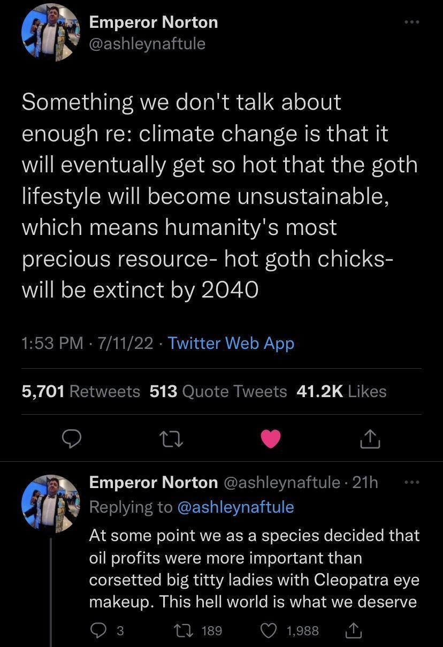Click the Emperor Norton name on reply
The image size is (443, 647).
click(x=154, y=482)
